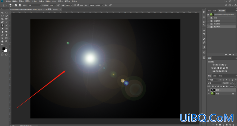Open the clone stamp mode dropdown
This screenshot has width=237, height=126.
tap(35, 5)
